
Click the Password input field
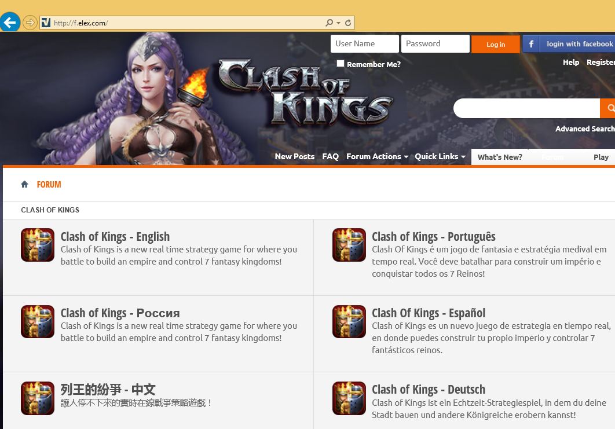coord(435,43)
